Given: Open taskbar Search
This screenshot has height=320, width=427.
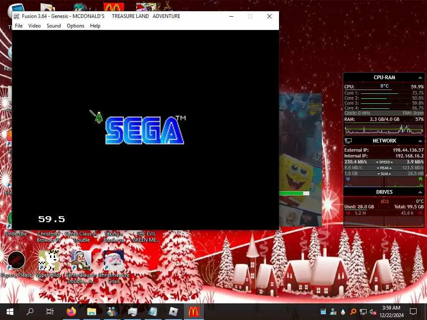Looking at the screenshot, I should (30, 312).
